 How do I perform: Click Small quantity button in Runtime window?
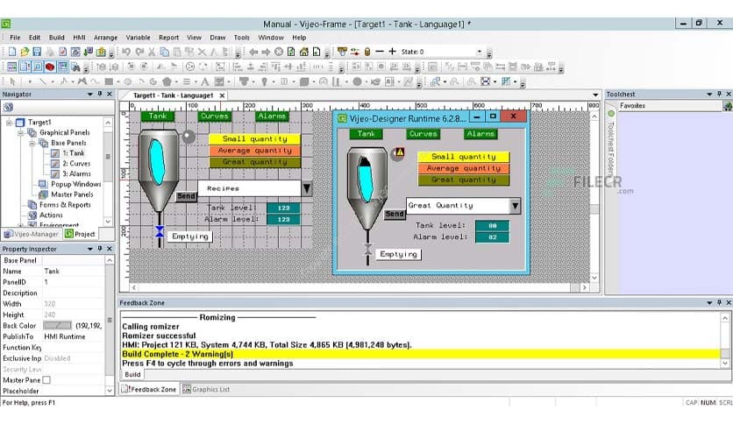coord(464,157)
